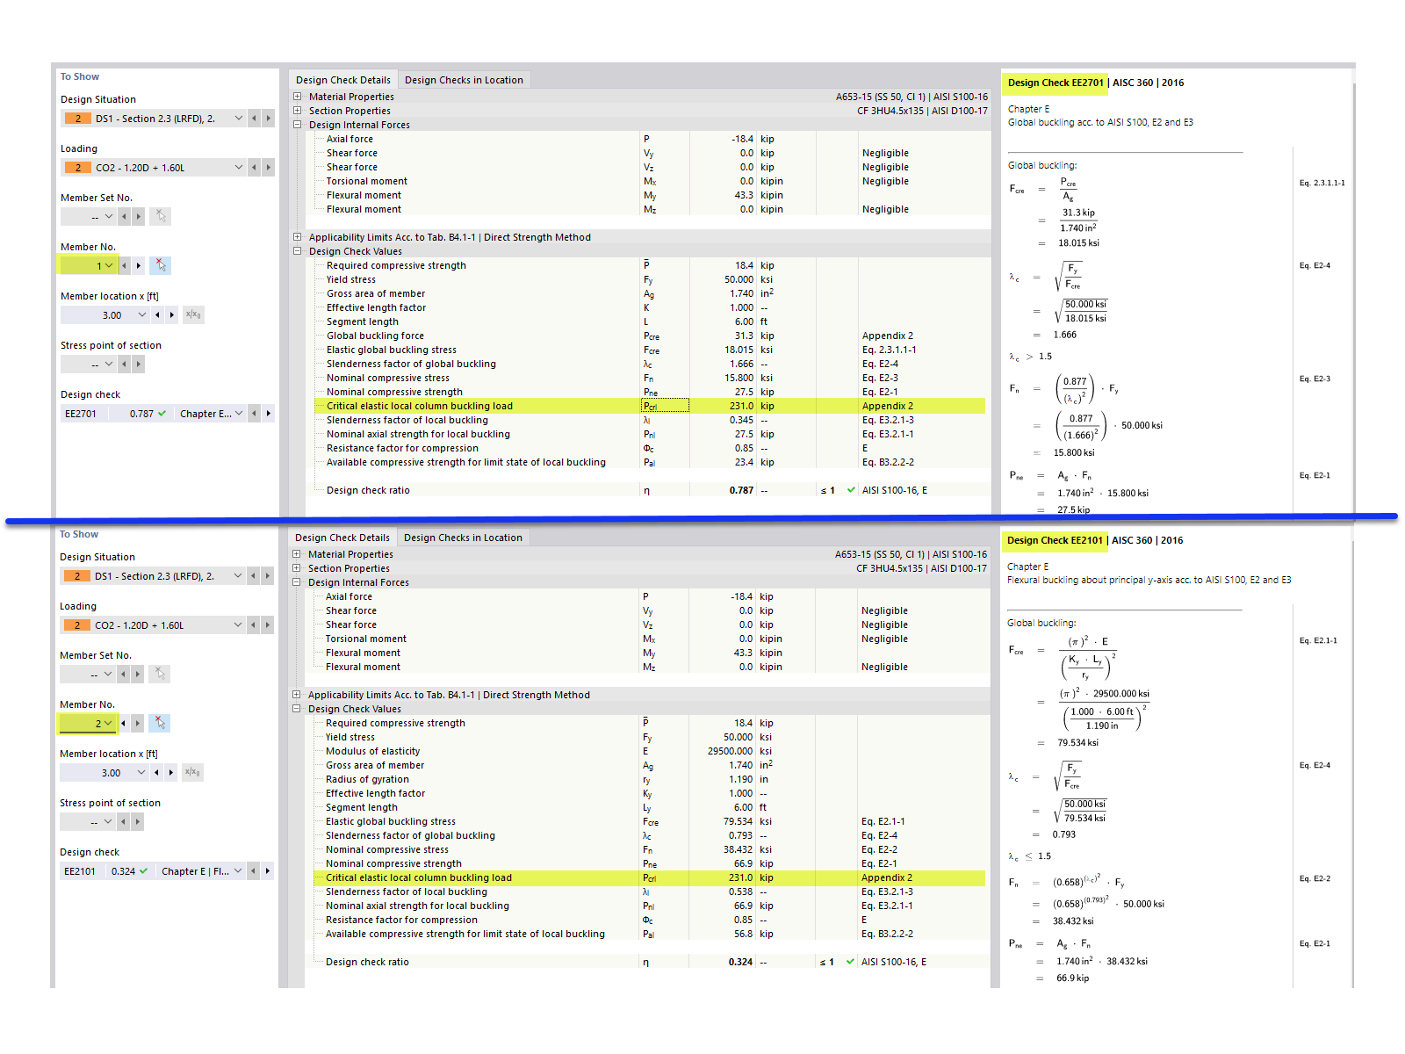Open Member Set No. dropdown in lower panel
Viewport: 1405px width, 1054px height.
pyautogui.click(x=108, y=674)
